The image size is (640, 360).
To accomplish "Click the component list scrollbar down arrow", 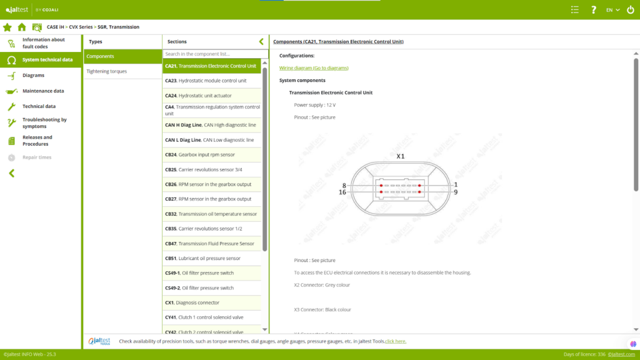I will click(x=264, y=329).
